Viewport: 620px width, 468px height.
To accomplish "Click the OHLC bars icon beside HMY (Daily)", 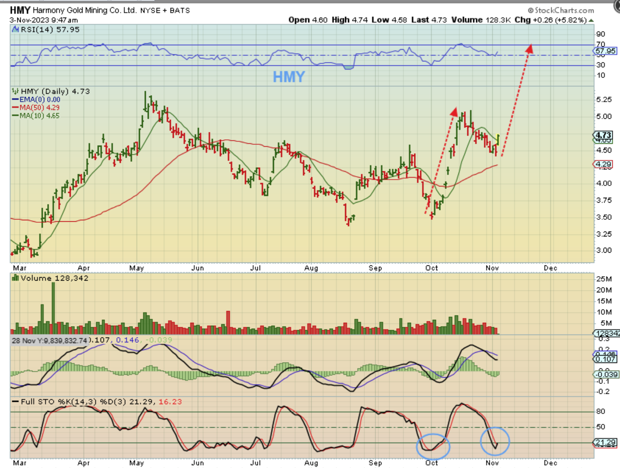I will click(16, 91).
